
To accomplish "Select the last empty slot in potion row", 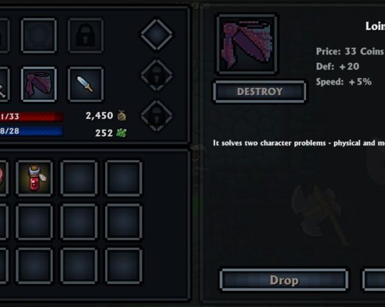I will [x=124, y=178].
